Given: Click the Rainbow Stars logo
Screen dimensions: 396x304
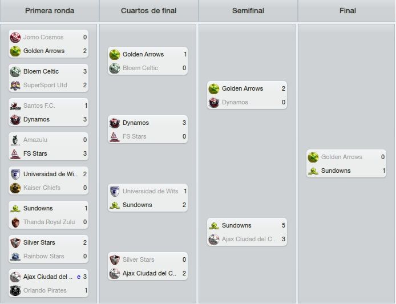Looking at the screenshot, I should 15,257.
